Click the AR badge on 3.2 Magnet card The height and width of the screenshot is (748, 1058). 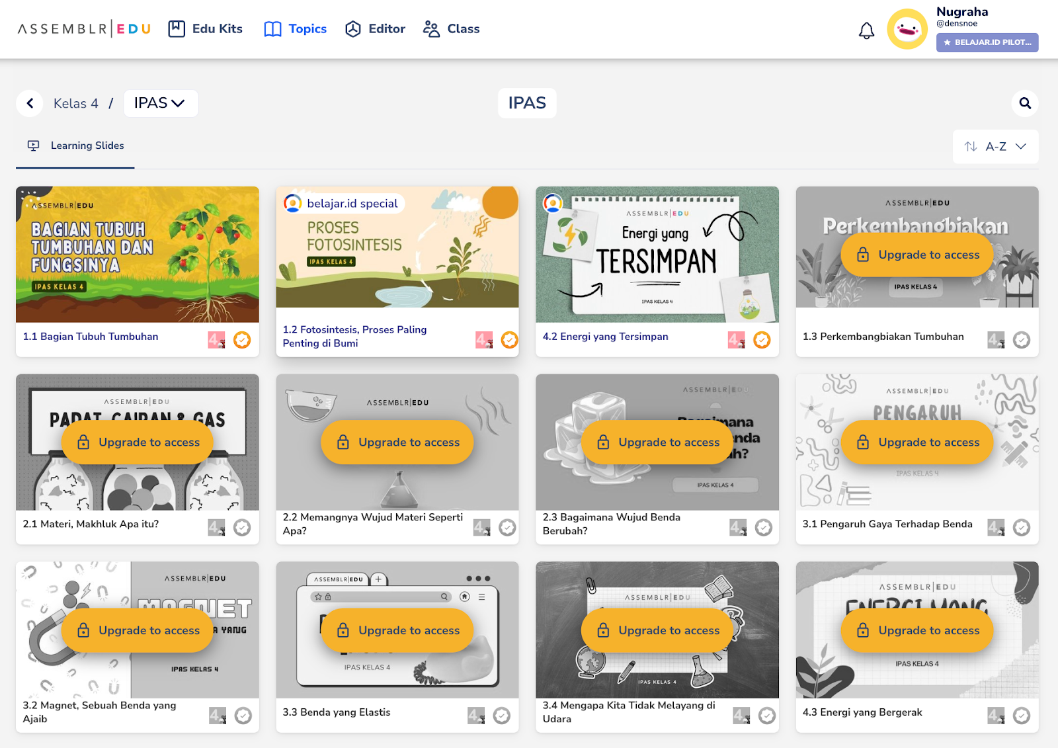218,716
